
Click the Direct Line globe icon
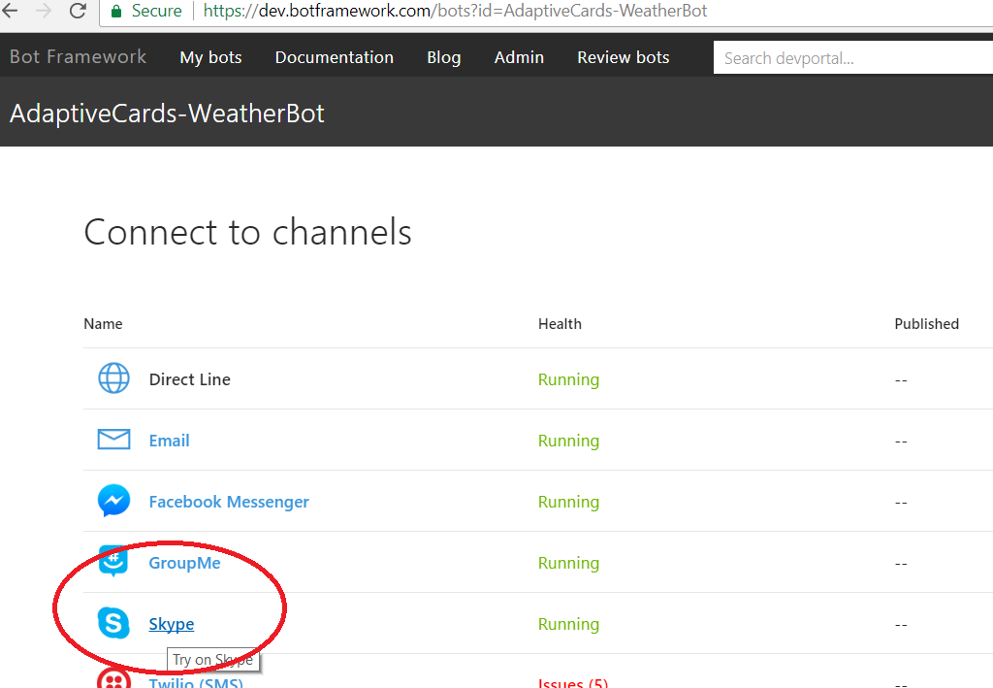(x=114, y=378)
